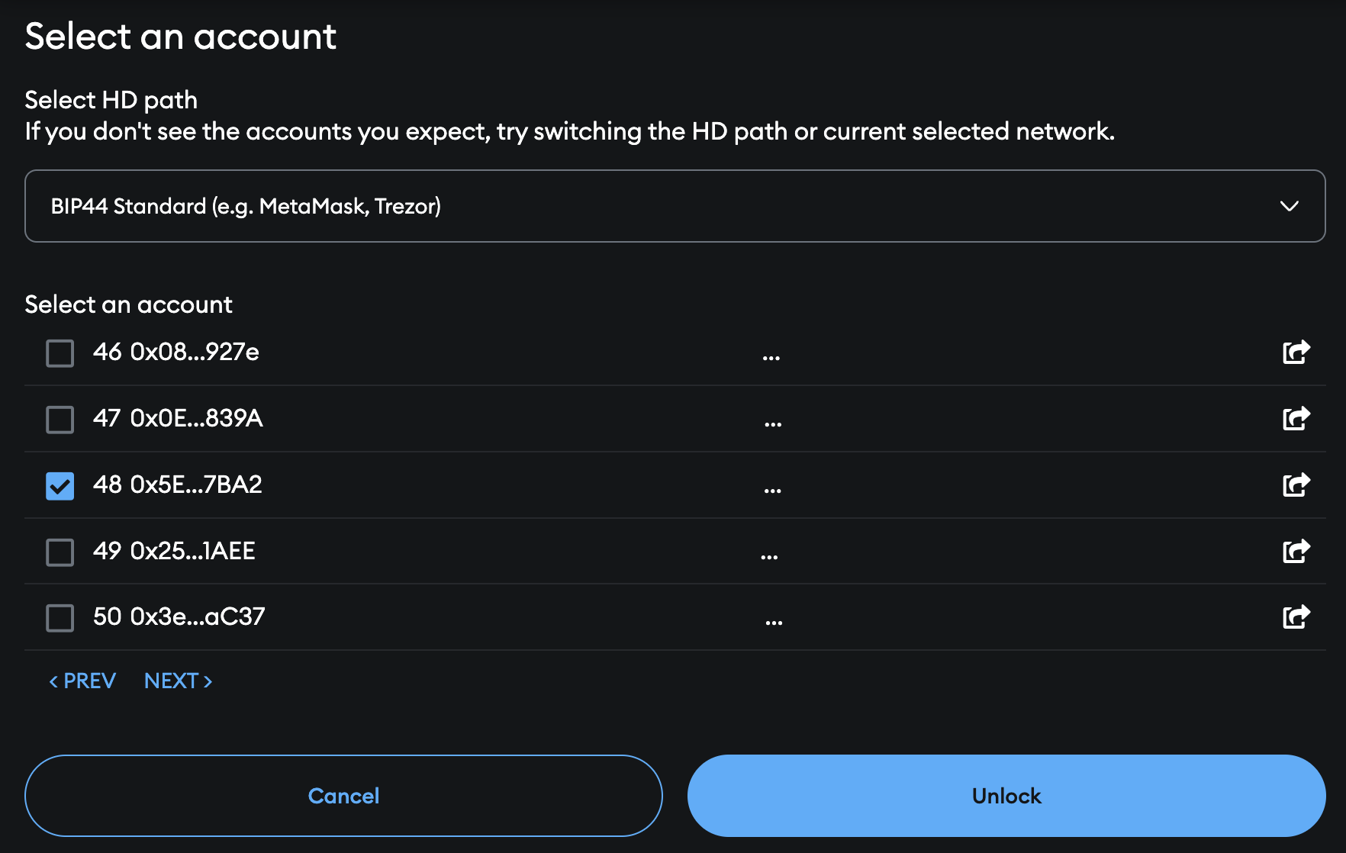Click address label 0x3e...aC37
The width and height of the screenshot is (1346, 853).
(198, 616)
